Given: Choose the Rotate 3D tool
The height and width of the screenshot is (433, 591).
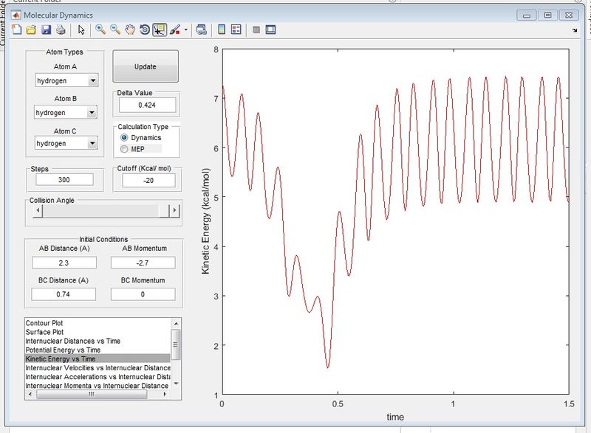Looking at the screenshot, I should coord(145,30).
